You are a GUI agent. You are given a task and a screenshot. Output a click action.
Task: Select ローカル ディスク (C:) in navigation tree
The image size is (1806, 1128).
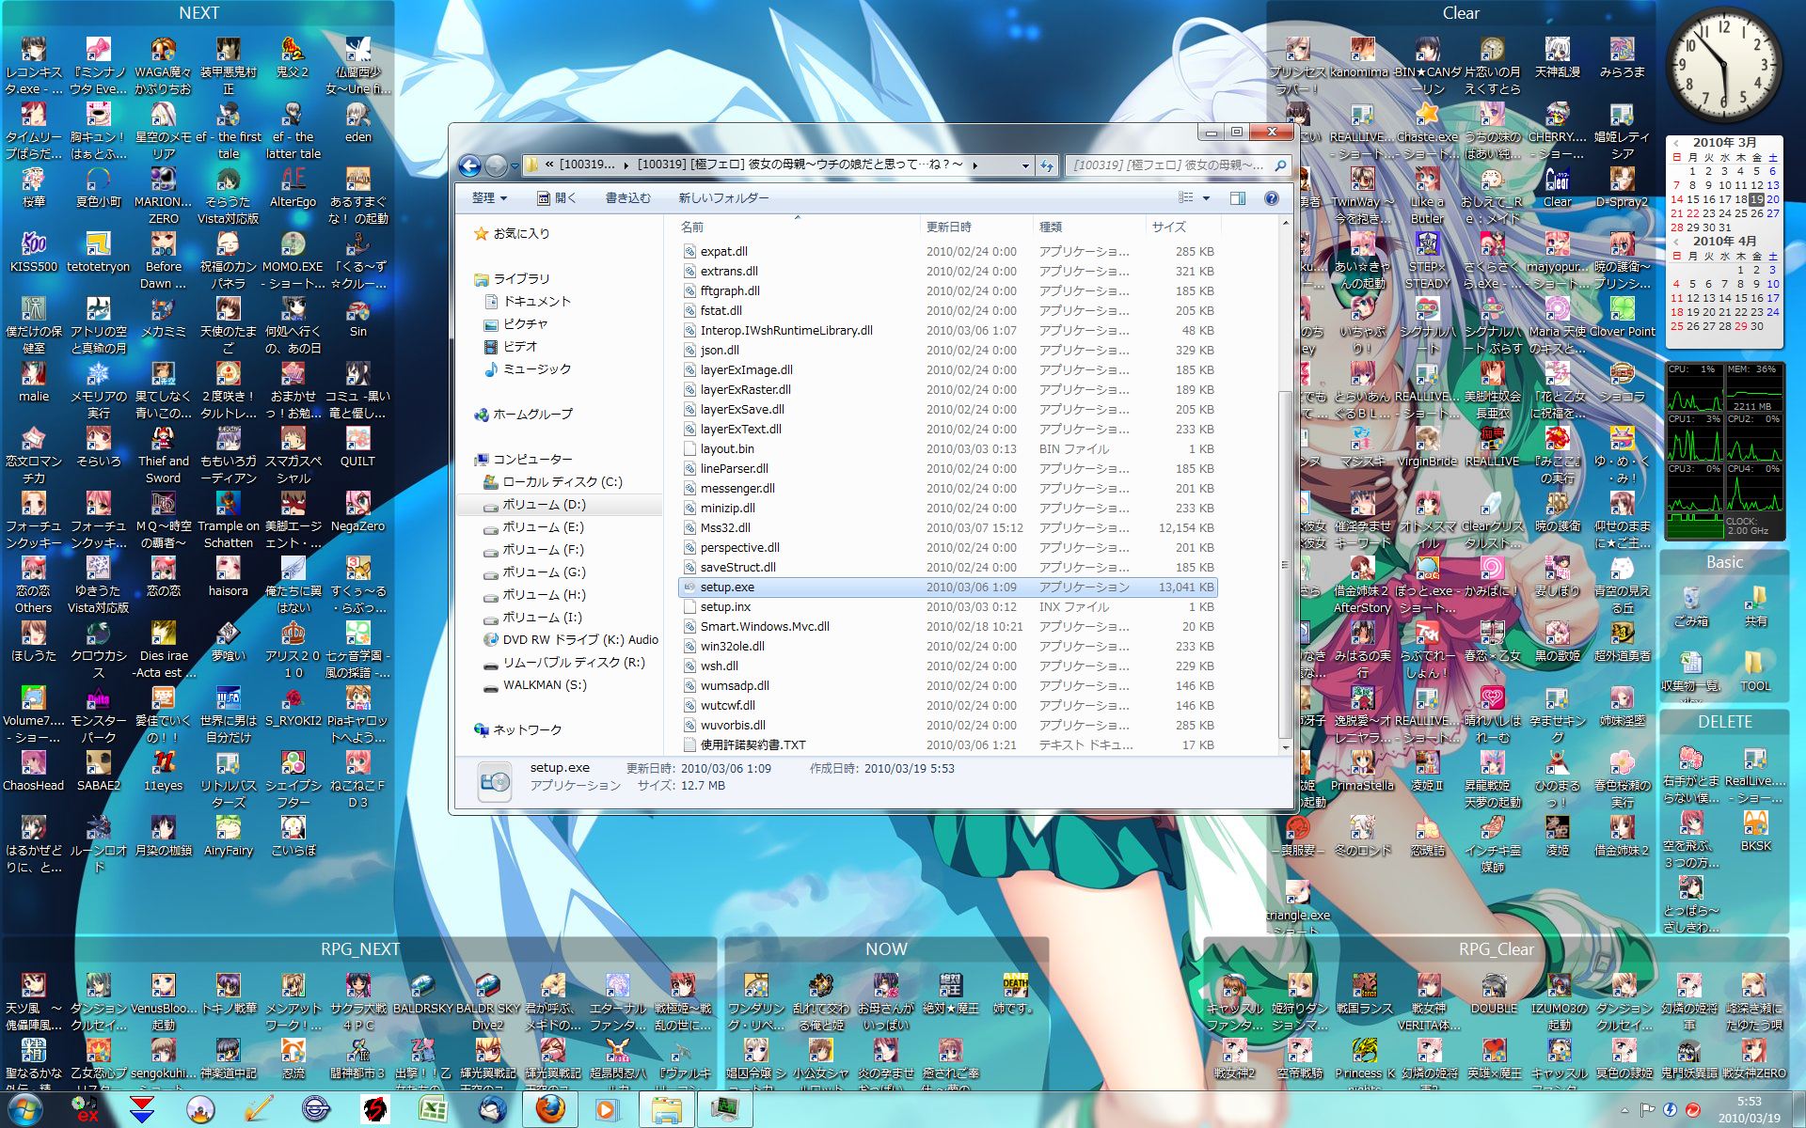point(562,482)
